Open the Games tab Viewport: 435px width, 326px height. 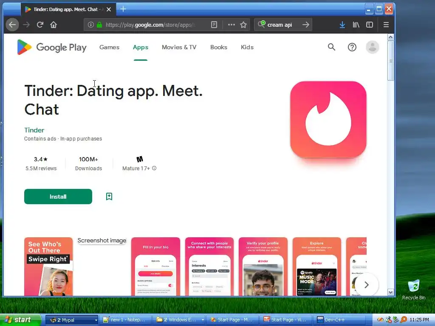(109, 47)
